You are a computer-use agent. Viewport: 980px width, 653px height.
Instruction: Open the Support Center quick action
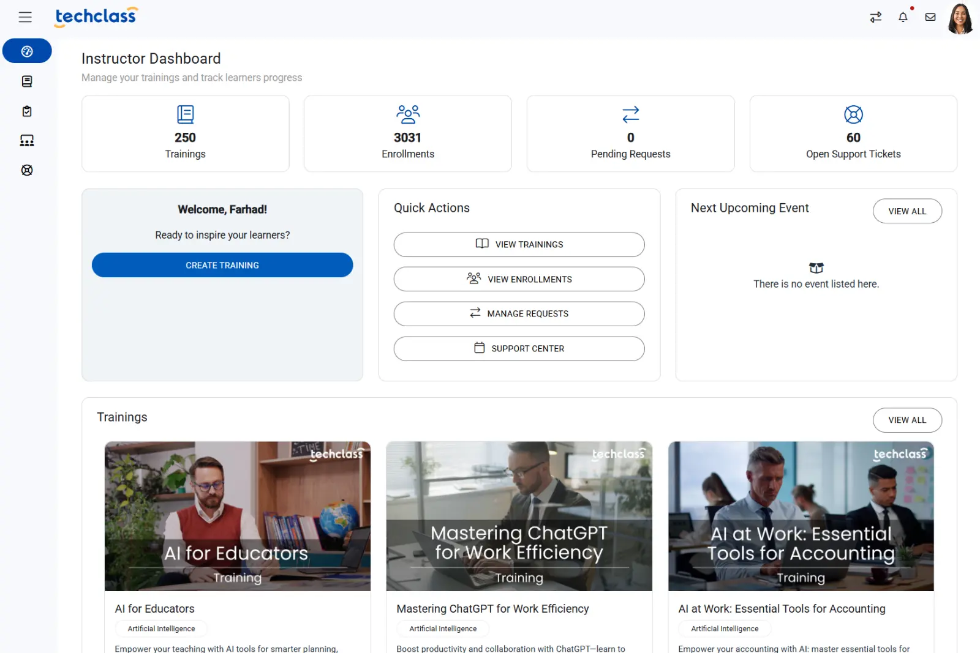tap(519, 348)
